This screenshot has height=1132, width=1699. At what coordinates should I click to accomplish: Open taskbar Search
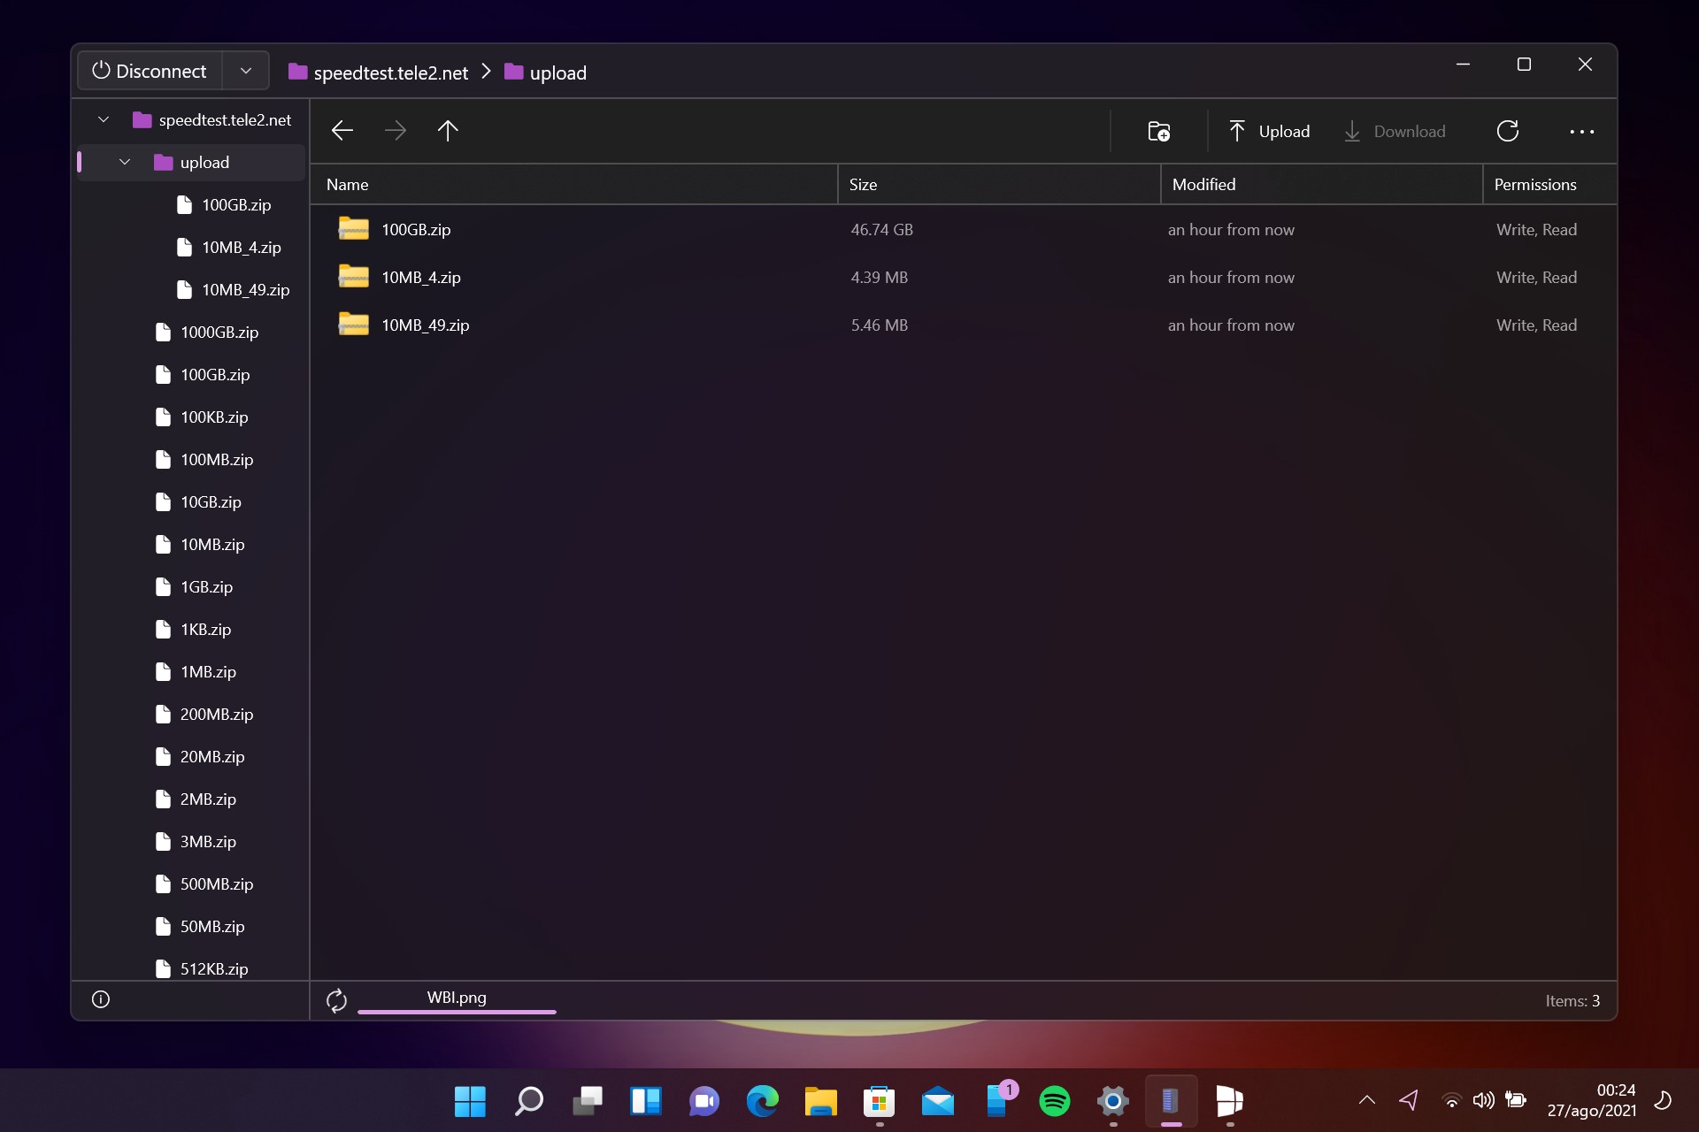coord(528,1101)
